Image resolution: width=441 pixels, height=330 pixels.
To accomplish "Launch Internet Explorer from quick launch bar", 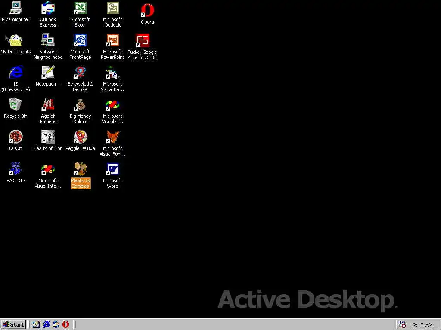I will tap(46, 324).
